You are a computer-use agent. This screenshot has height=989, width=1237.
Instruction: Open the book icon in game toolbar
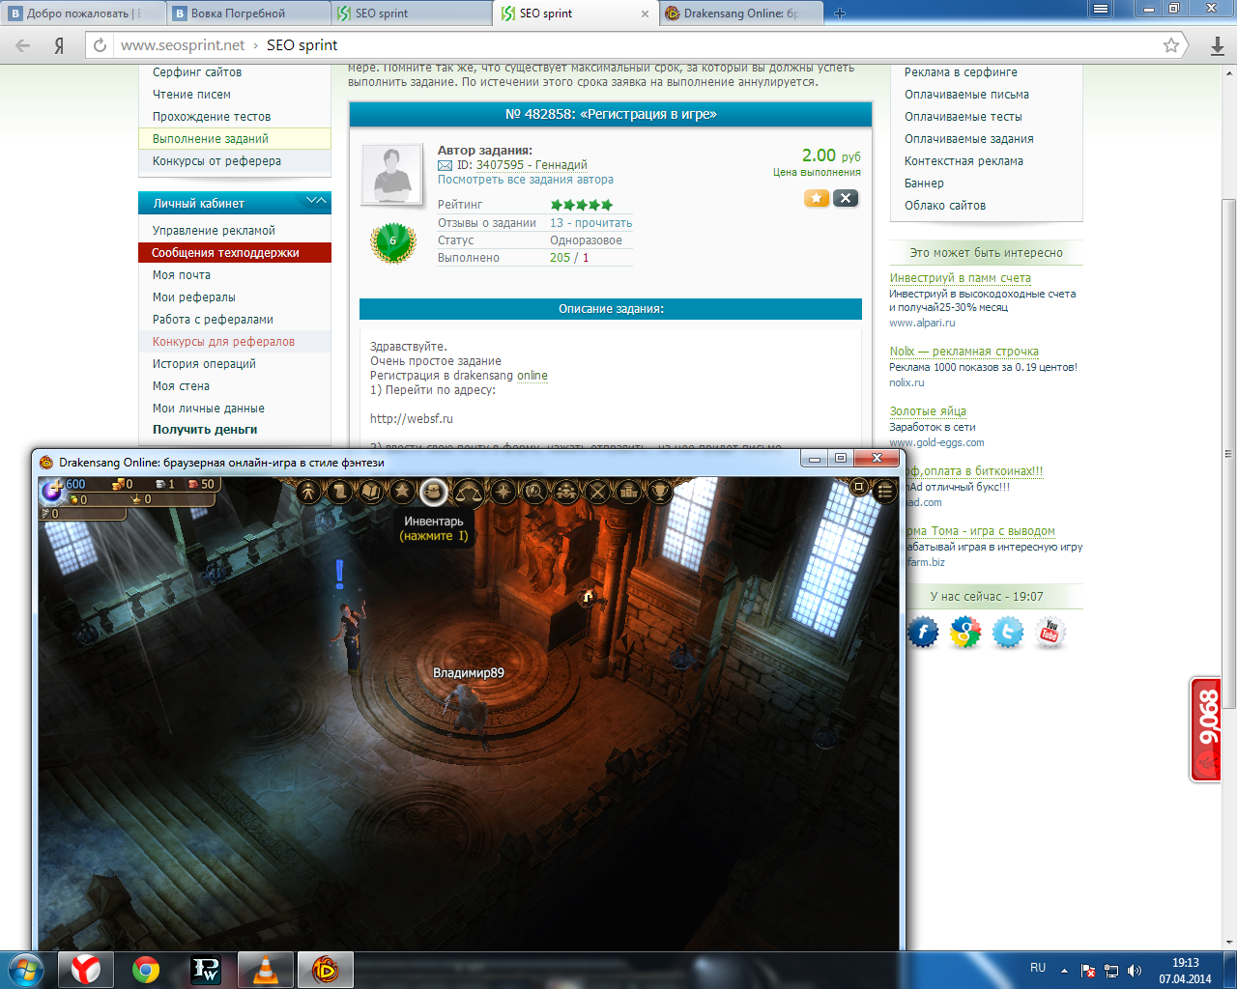point(371,492)
